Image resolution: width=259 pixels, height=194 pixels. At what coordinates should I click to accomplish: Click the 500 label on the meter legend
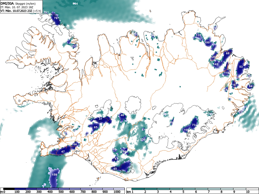pos(61,192)
